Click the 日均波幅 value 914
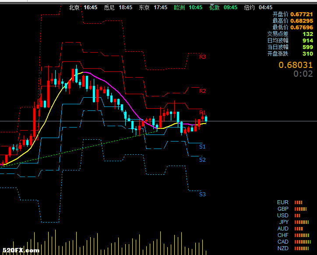Image resolution: width=317 pixels, height=255 pixels. click(x=308, y=41)
